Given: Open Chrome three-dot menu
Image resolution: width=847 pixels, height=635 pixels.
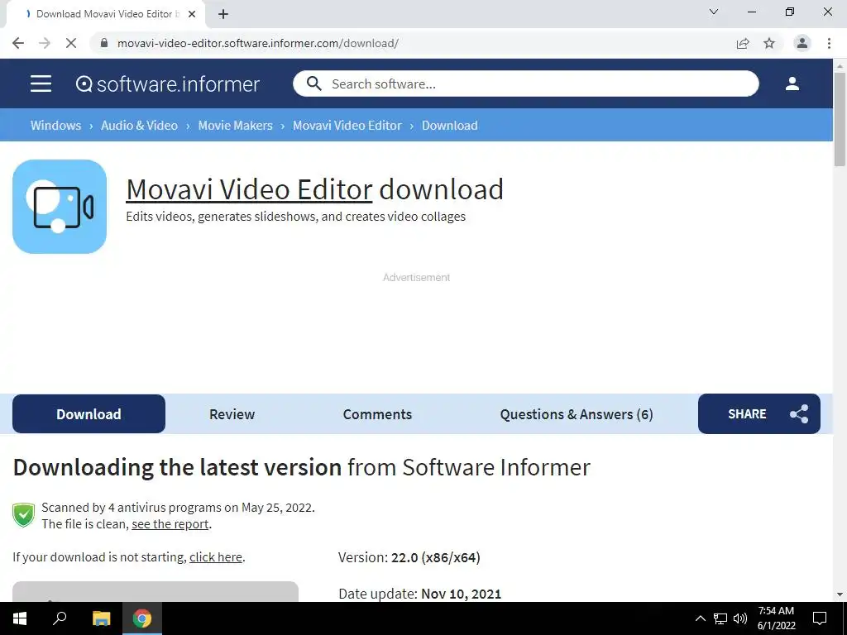Looking at the screenshot, I should (x=829, y=43).
